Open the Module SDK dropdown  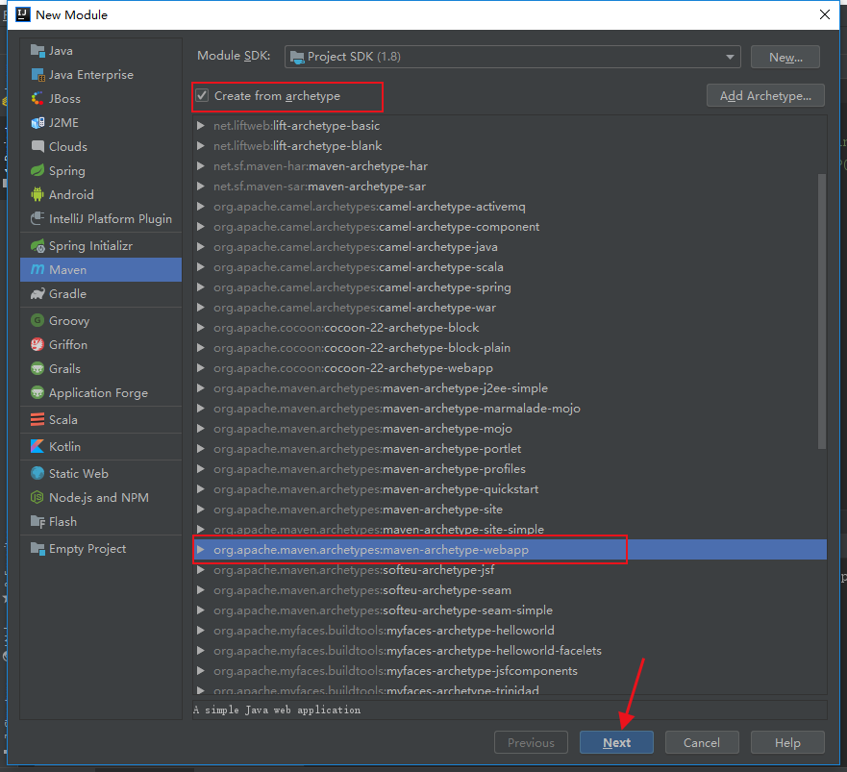tap(512, 57)
